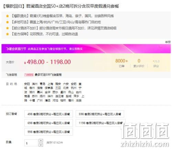The image size is (172, 150).
Task: Increase quantity with the up arrow
Action: click(x=41, y=141)
